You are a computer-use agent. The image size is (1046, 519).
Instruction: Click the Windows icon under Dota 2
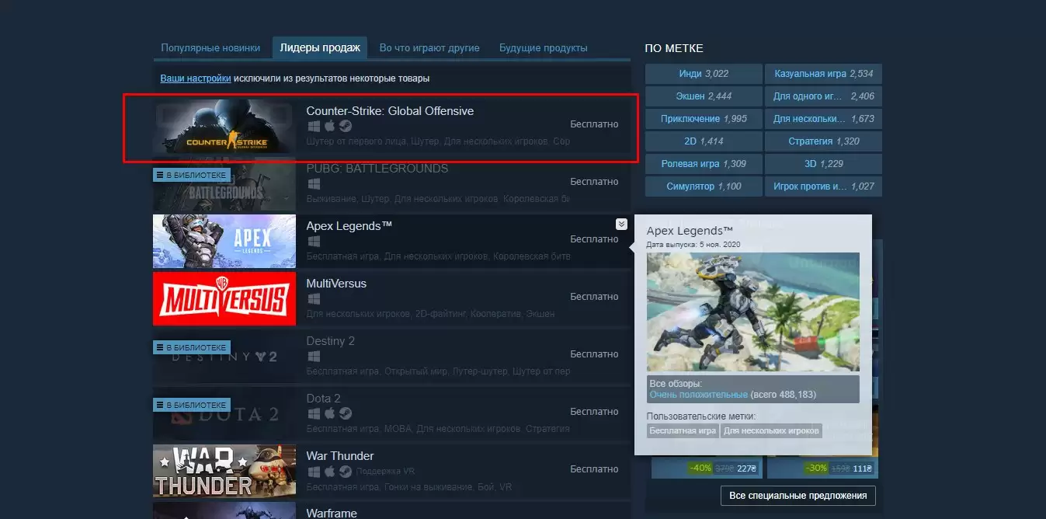tap(314, 414)
